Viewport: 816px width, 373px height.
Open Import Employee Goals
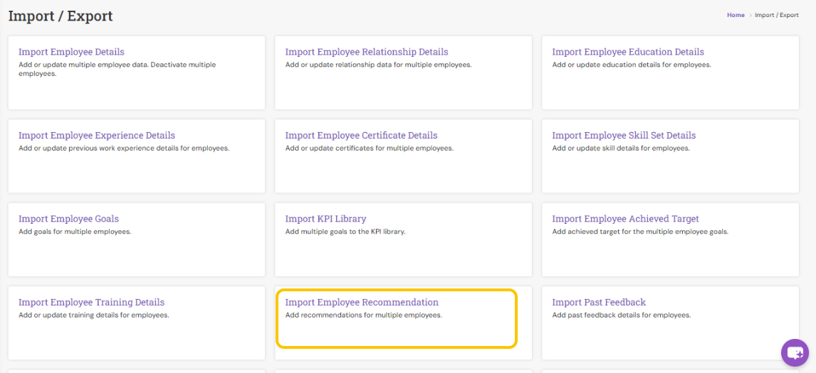point(68,219)
